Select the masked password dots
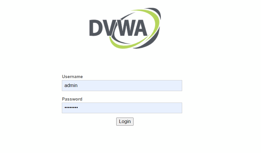The height and width of the screenshot is (153, 261). (71, 108)
